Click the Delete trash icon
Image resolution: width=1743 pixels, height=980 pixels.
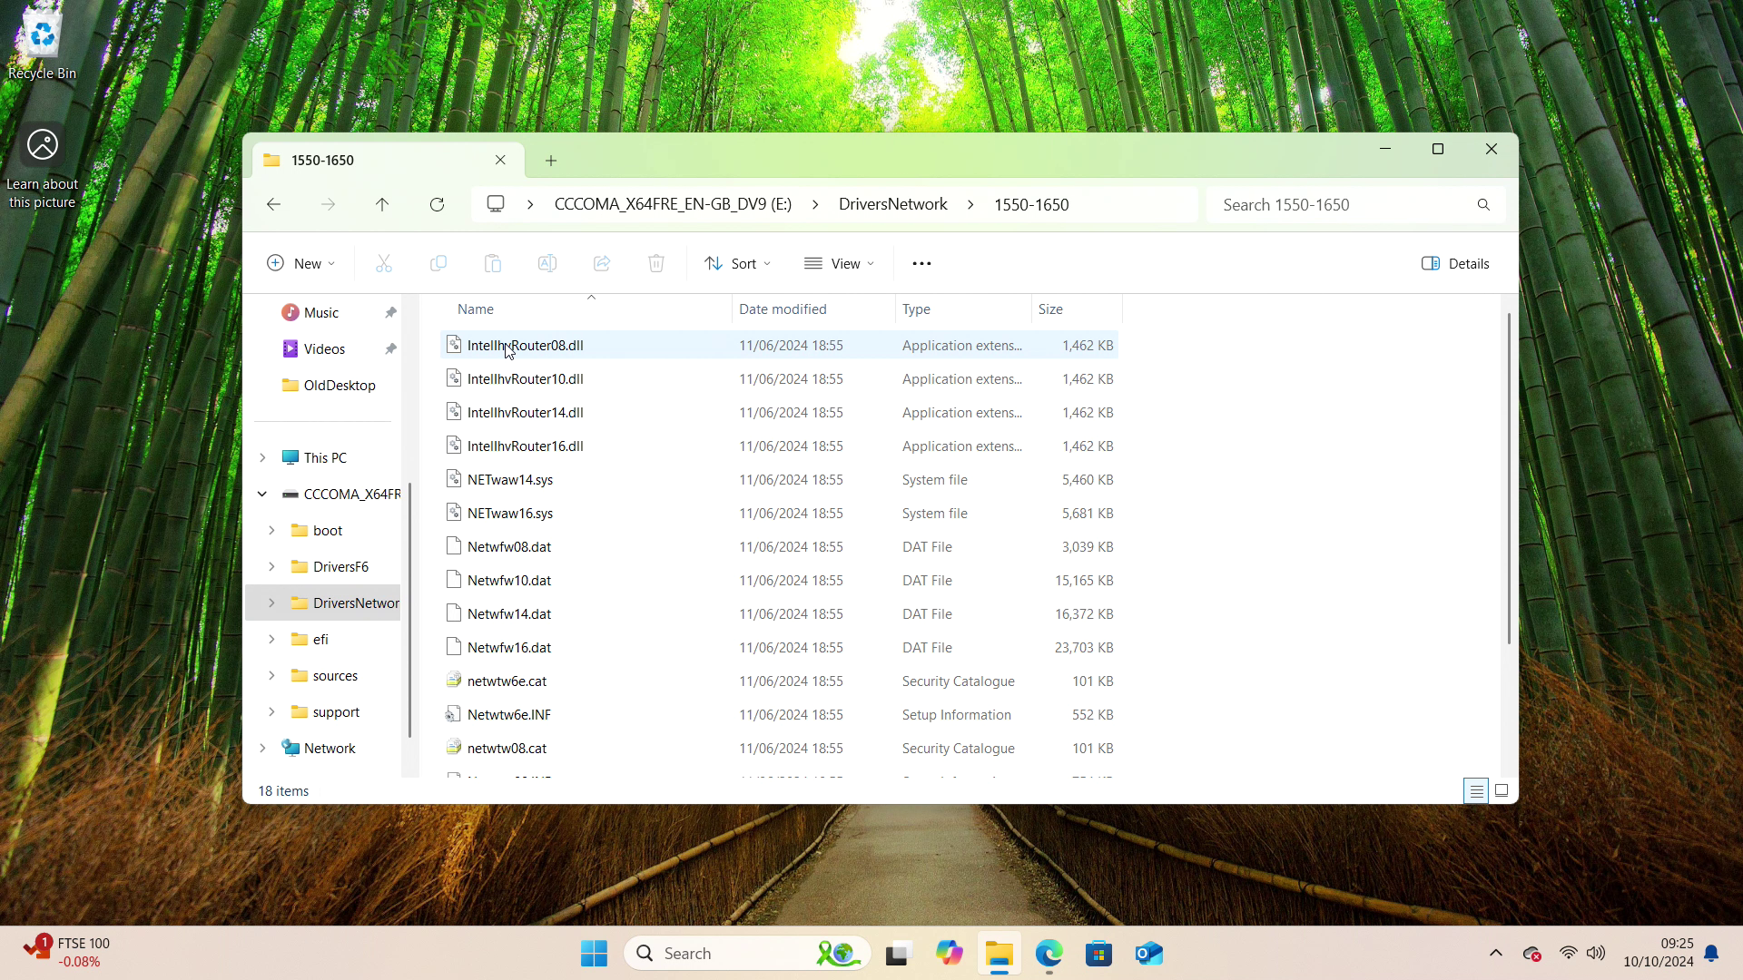click(x=656, y=263)
